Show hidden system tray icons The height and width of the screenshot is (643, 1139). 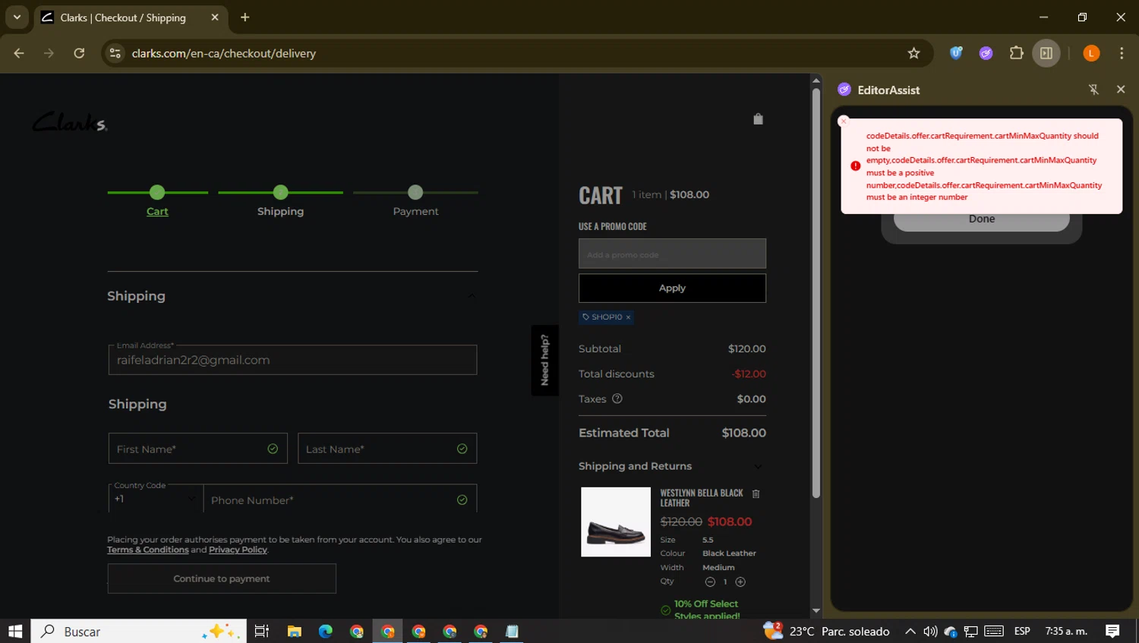910,631
